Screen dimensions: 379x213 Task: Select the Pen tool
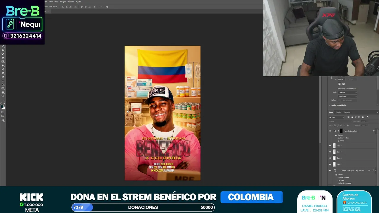(x=3, y=77)
